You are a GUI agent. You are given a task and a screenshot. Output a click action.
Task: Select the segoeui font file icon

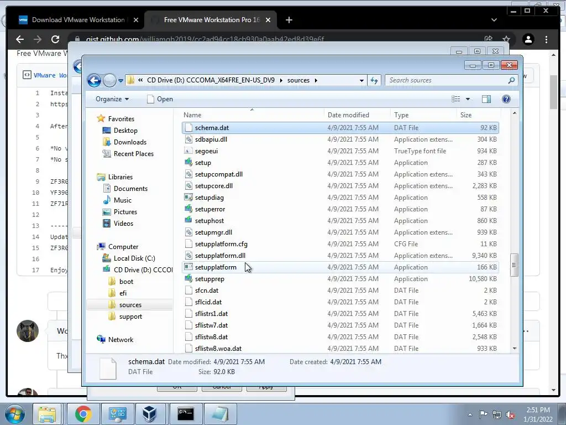click(188, 151)
